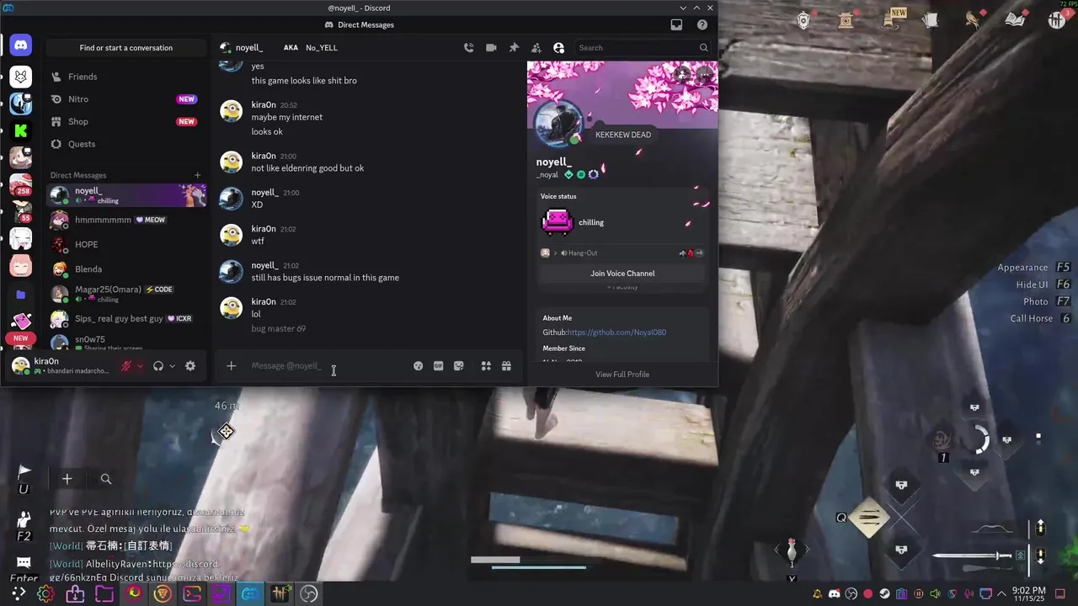
Task: Open the game mailbox icon with NEW badge
Action: coord(890,19)
